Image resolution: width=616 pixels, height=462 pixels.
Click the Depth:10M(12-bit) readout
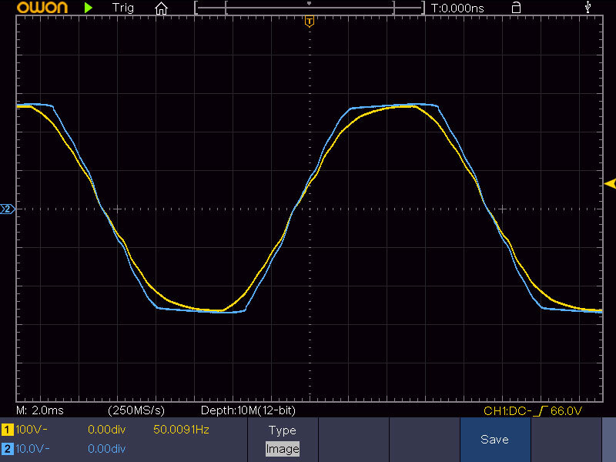247,410
